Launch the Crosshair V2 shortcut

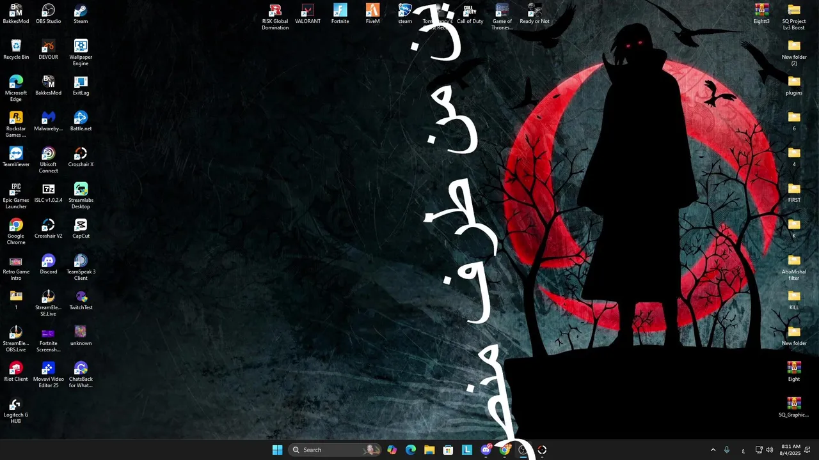click(48, 229)
